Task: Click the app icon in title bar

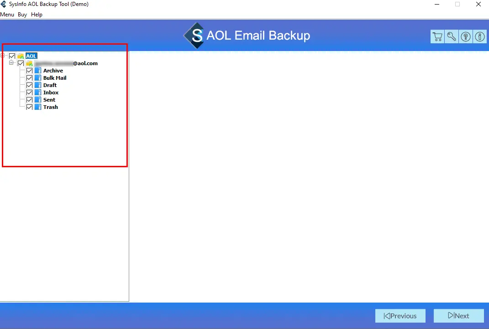Action: click(4, 4)
